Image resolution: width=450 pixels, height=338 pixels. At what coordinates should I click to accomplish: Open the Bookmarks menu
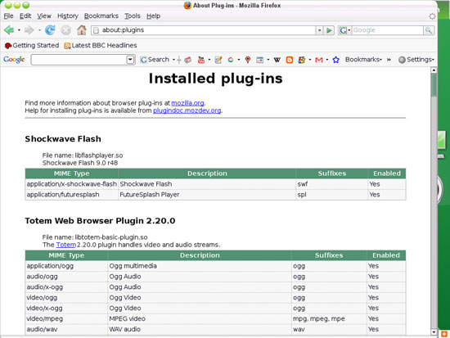[101, 16]
